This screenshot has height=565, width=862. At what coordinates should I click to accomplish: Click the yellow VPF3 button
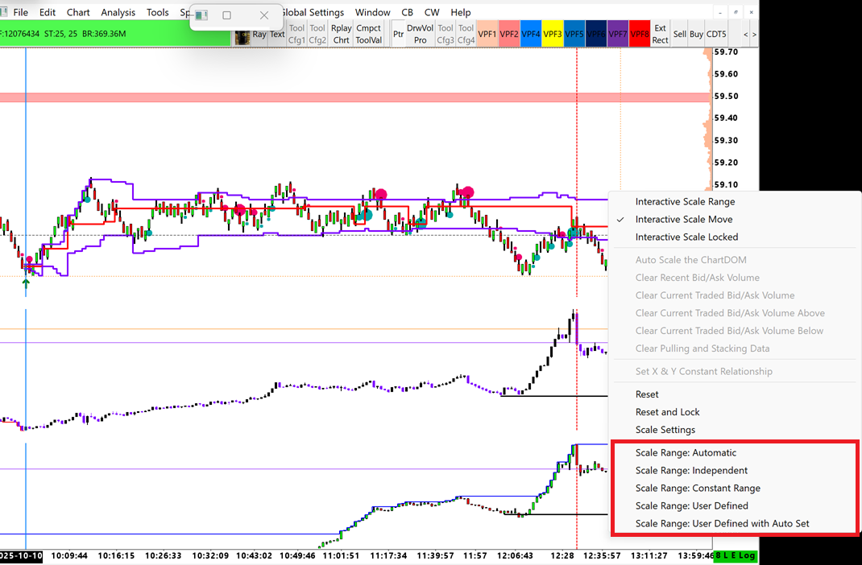pyautogui.click(x=553, y=34)
